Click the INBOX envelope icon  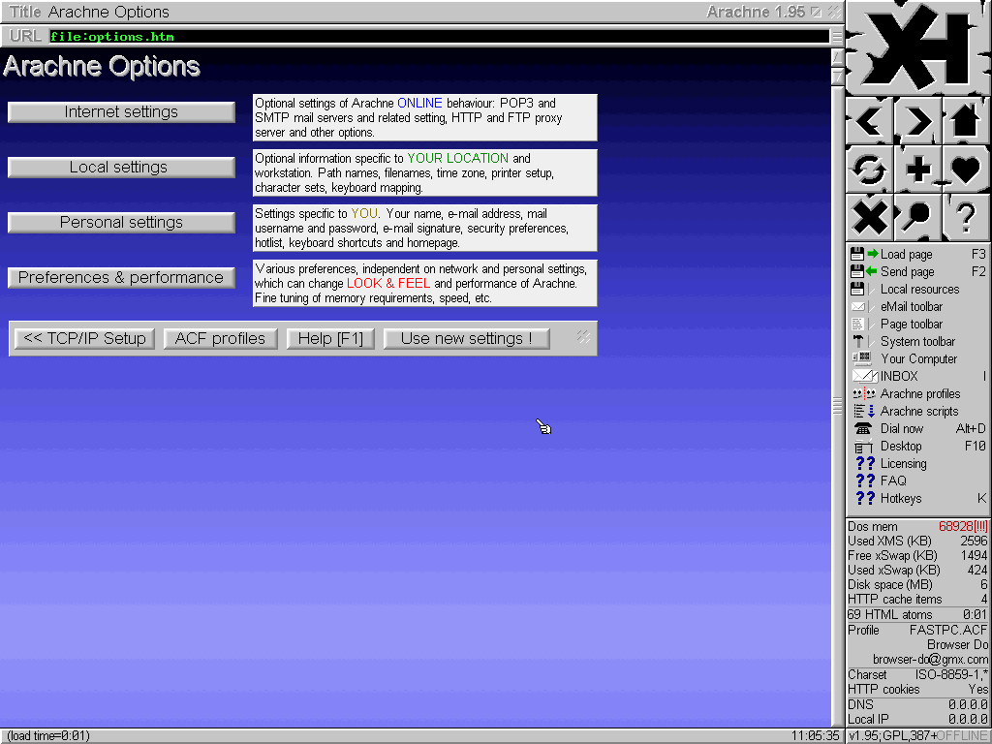864,376
